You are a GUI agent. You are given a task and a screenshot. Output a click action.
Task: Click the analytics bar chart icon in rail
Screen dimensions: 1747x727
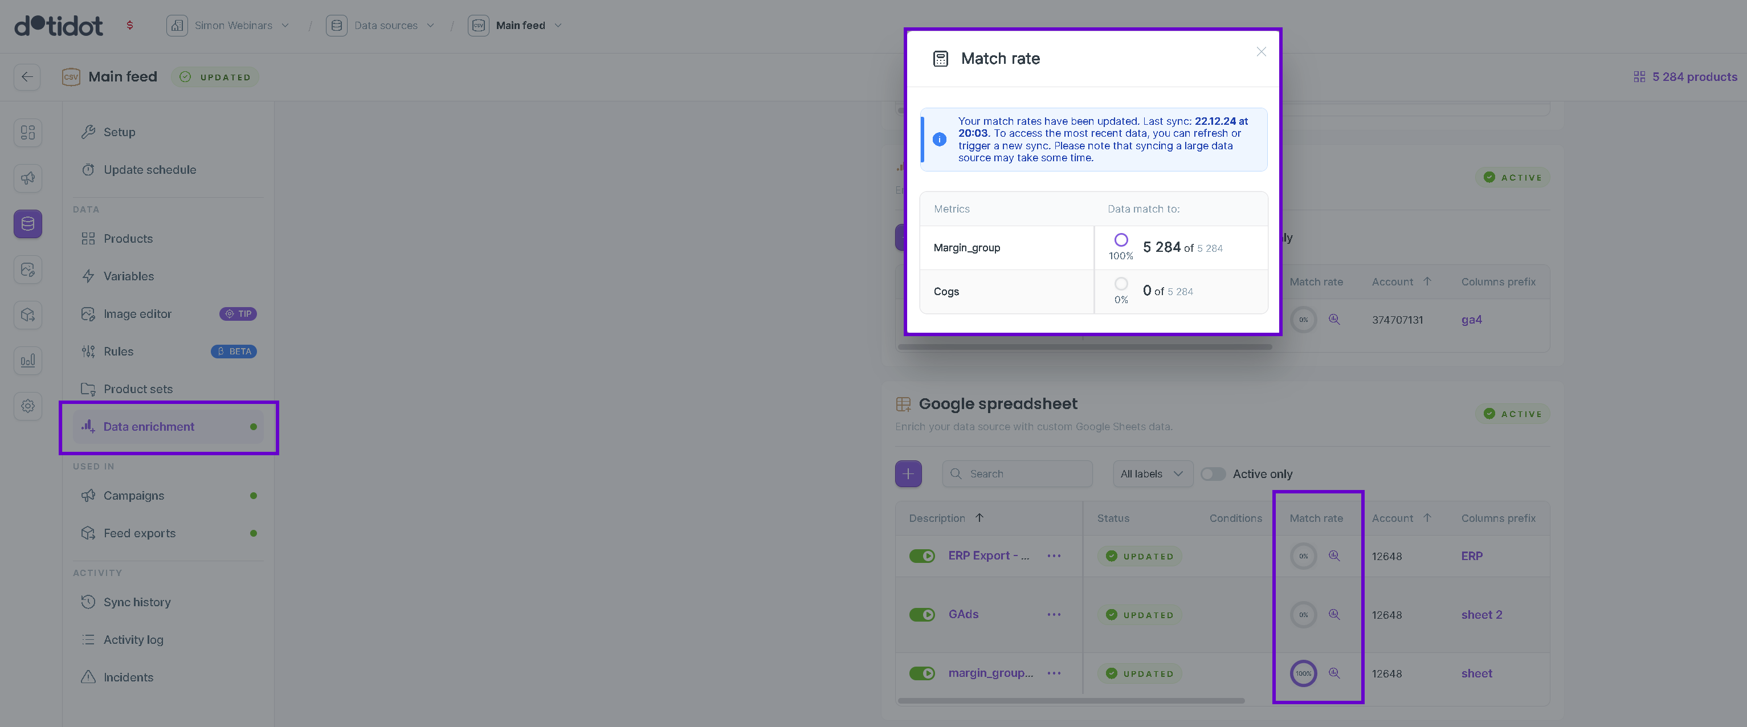[28, 361]
